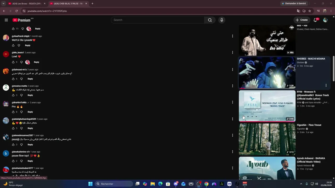
Task: View site information icon in address bar
Action: click(24, 11)
